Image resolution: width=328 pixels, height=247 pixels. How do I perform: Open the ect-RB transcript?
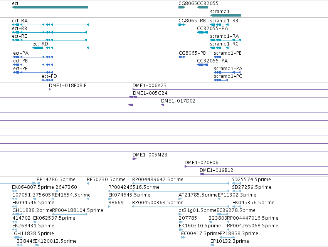(49, 32)
